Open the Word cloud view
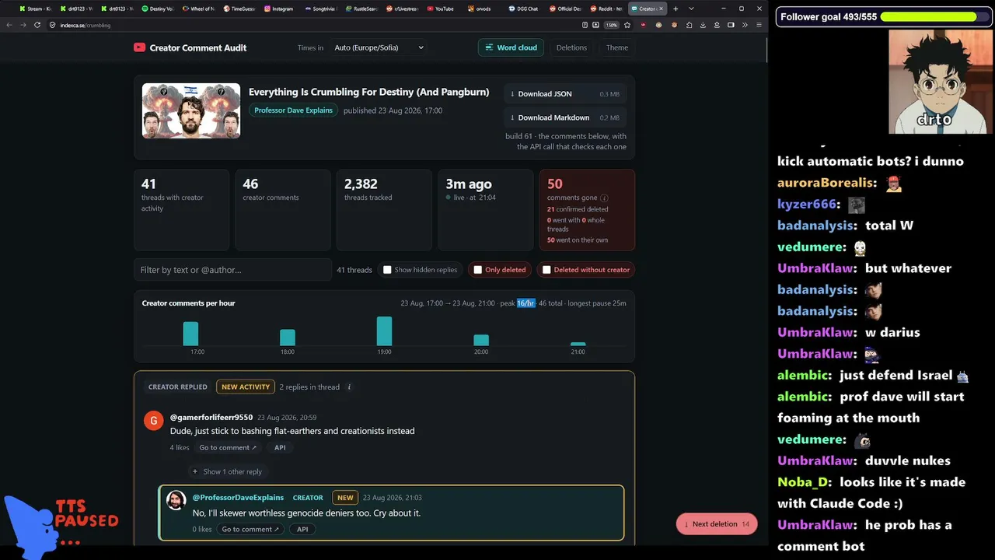 pos(511,47)
